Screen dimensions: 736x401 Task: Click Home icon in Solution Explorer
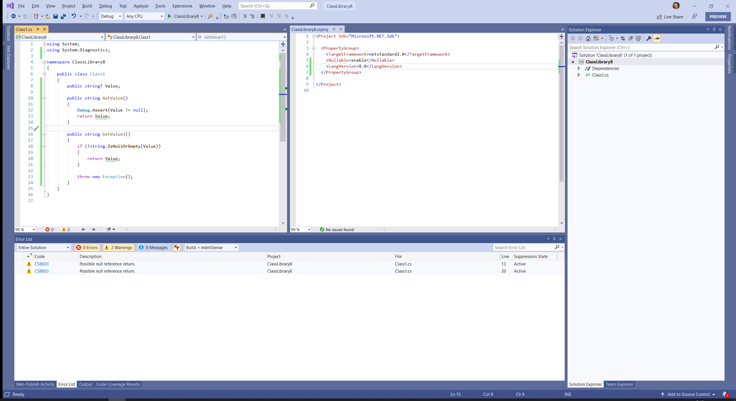coord(588,38)
